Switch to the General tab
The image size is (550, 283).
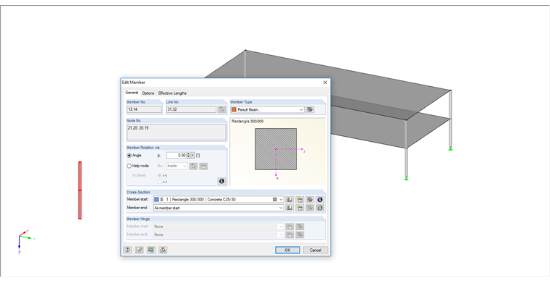tap(132, 93)
